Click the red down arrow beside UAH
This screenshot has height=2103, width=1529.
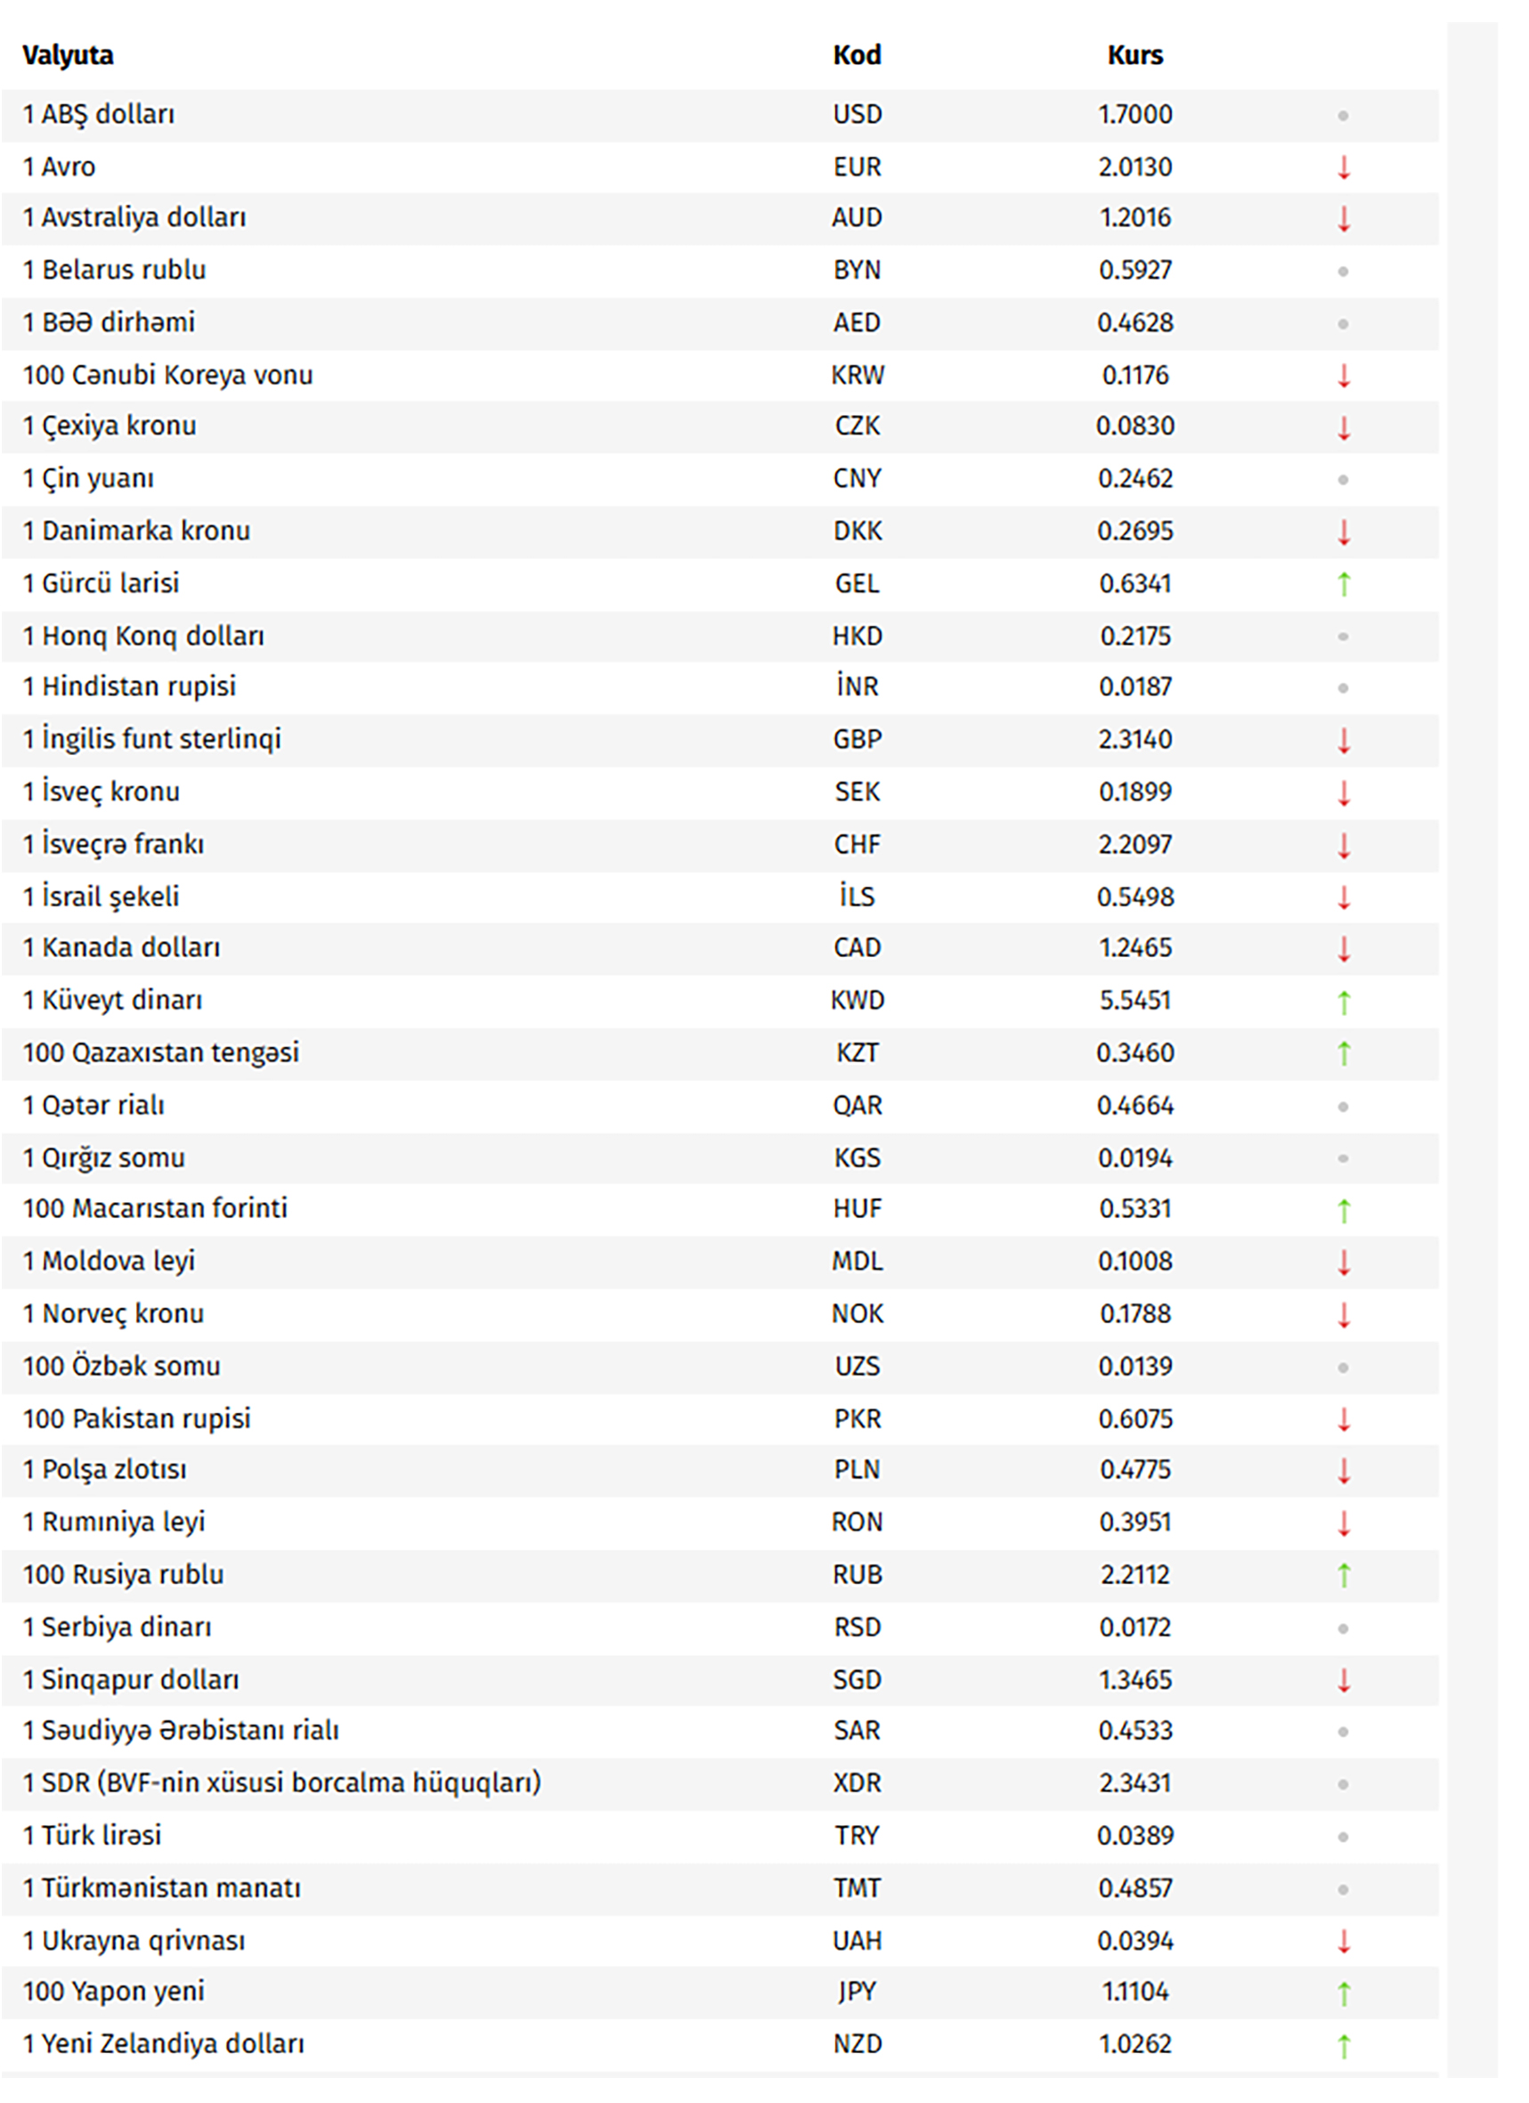(x=1343, y=1940)
